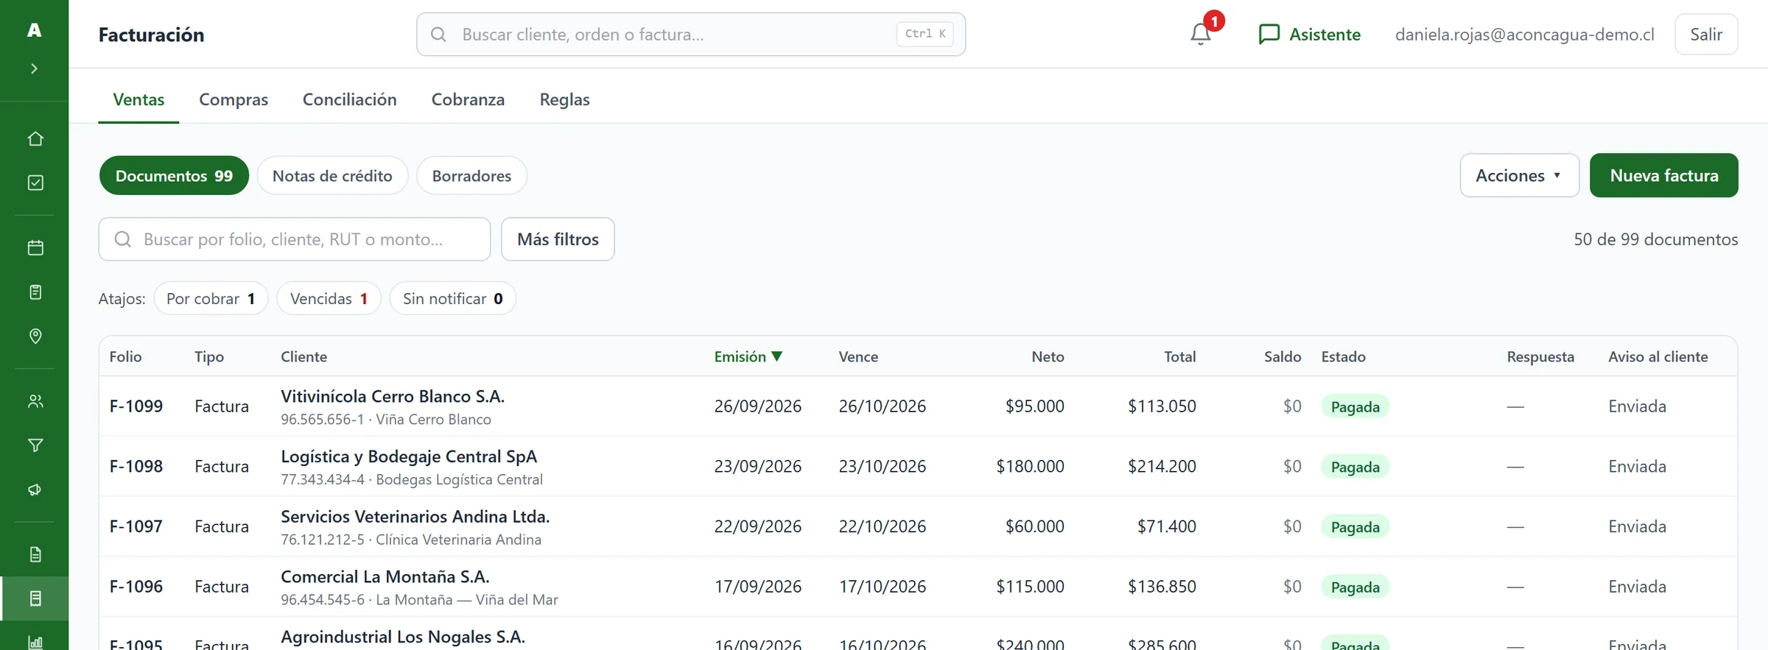Switch to the Conciliación tab

point(350,99)
